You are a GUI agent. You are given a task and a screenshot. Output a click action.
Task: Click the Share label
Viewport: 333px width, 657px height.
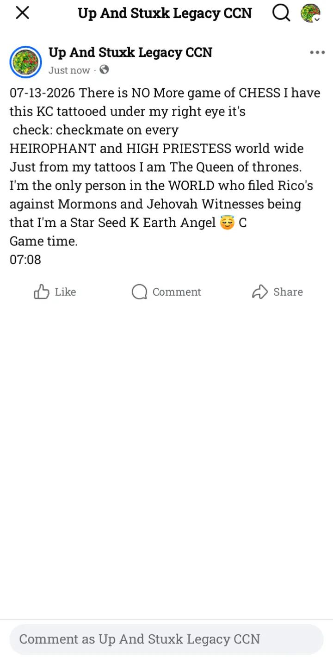click(x=288, y=292)
